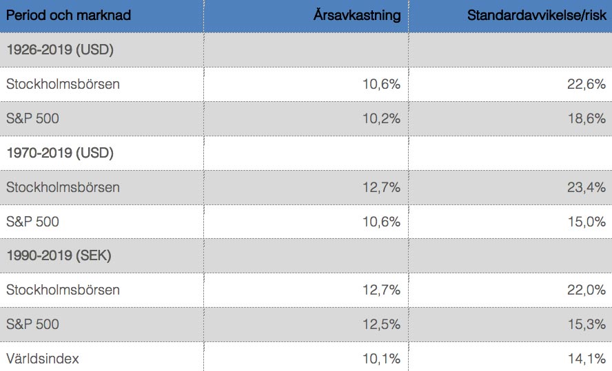Select the 14,1% Världsindex risk cell
The height and width of the screenshot is (371, 612).
coord(511,357)
